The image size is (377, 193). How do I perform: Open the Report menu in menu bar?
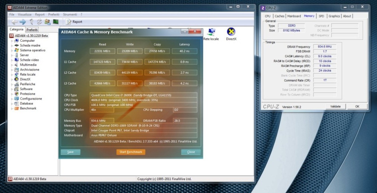[40, 15]
